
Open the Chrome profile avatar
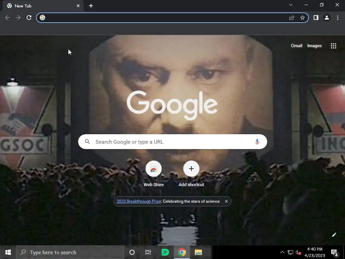pos(327,18)
